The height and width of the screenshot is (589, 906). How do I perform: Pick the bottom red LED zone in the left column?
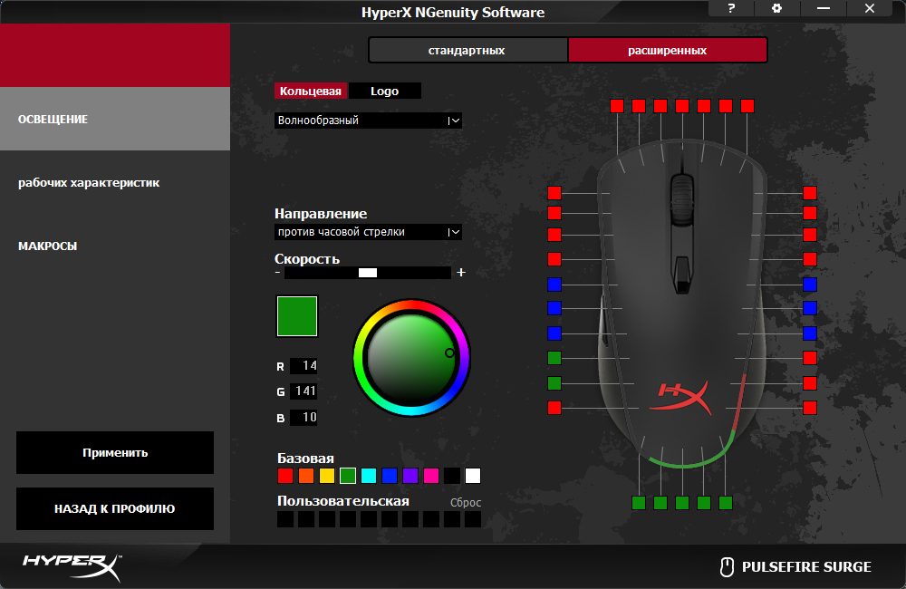[554, 408]
